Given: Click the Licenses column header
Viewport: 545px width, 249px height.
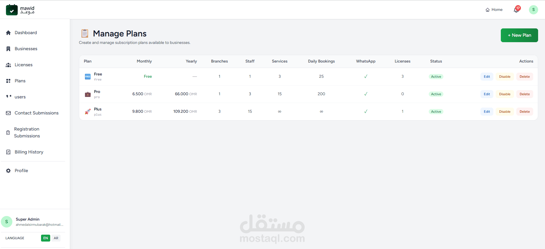Looking at the screenshot, I should click(402, 61).
